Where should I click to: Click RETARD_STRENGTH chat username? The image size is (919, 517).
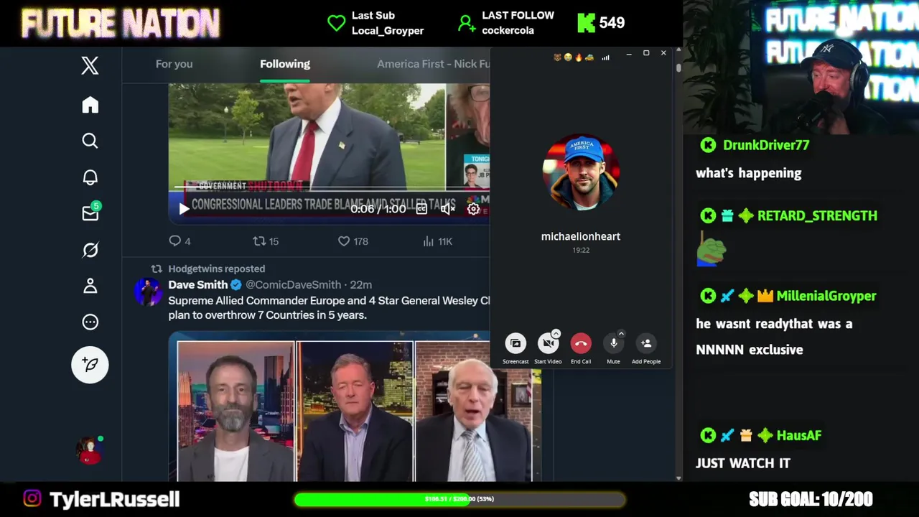tap(817, 215)
